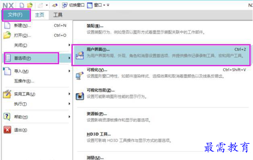Click the 实用工具 utilities icon
253x160 pixels.
pyautogui.click(x=7, y=94)
